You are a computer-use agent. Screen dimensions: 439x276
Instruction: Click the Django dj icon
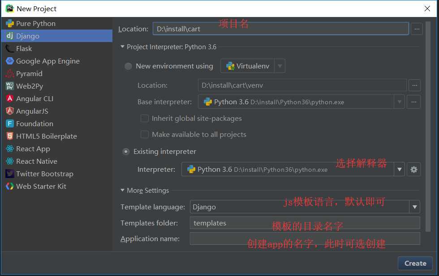[x=10, y=36]
